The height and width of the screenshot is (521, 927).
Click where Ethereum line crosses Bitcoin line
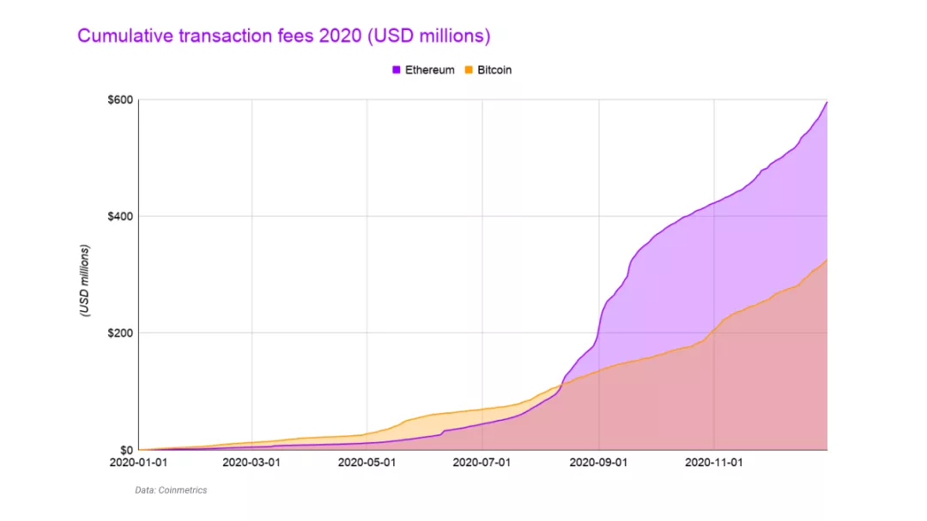(x=563, y=384)
